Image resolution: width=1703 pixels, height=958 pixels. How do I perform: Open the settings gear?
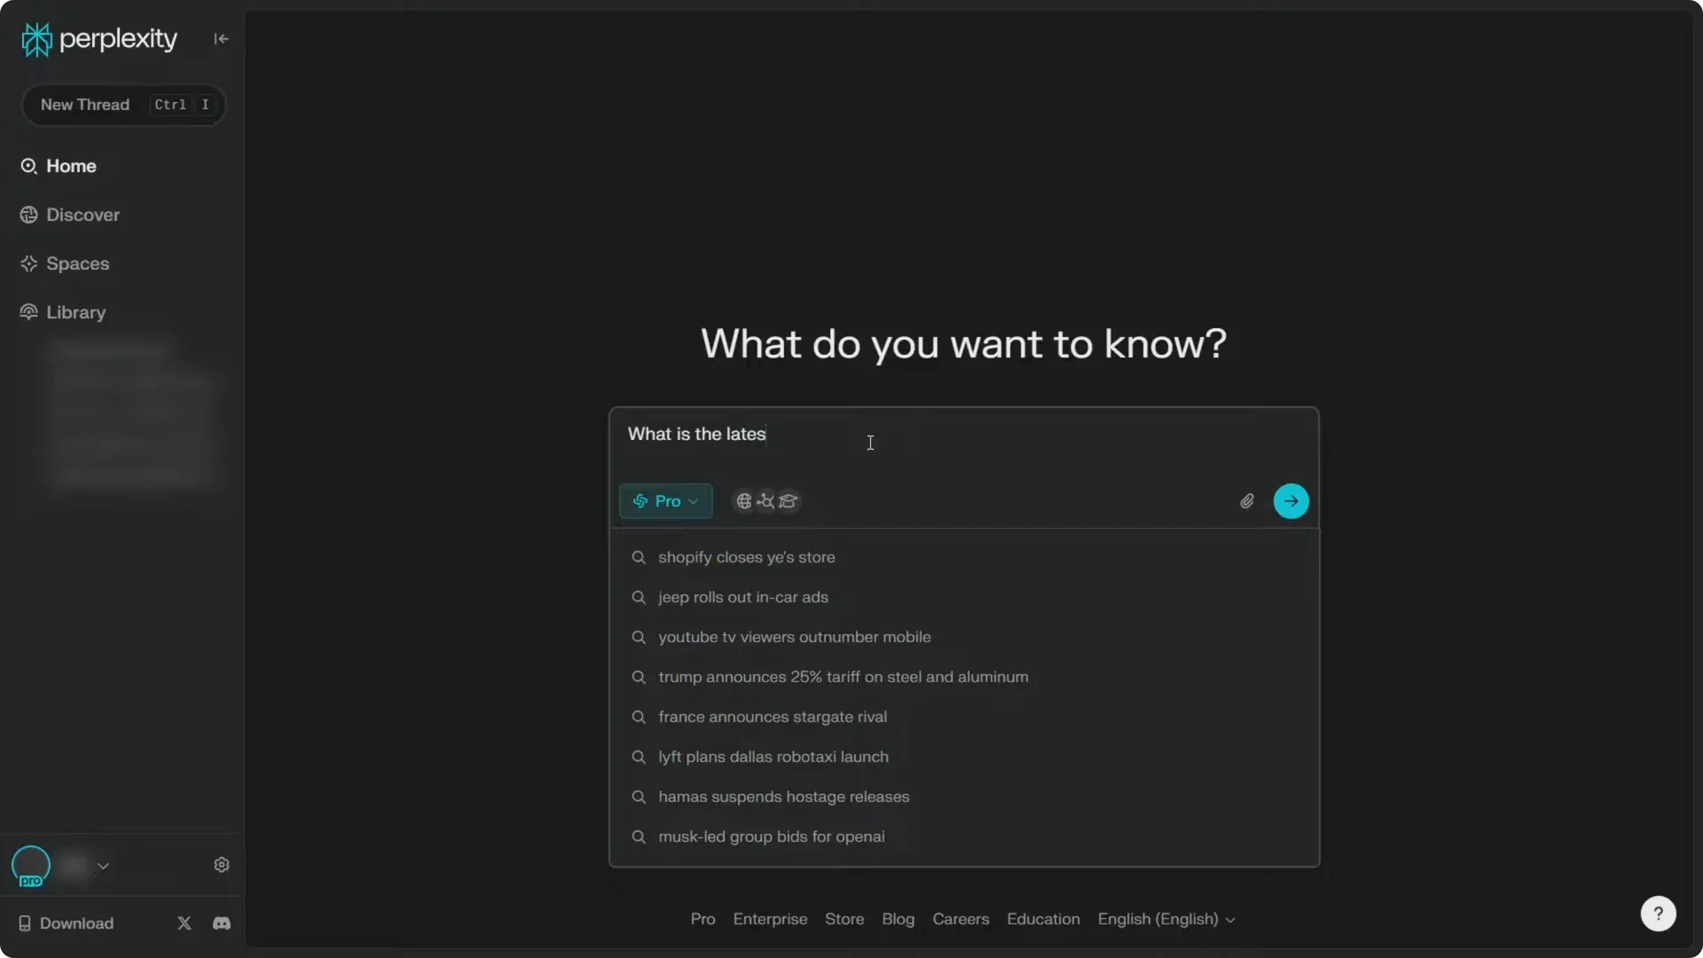pos(222,865)
